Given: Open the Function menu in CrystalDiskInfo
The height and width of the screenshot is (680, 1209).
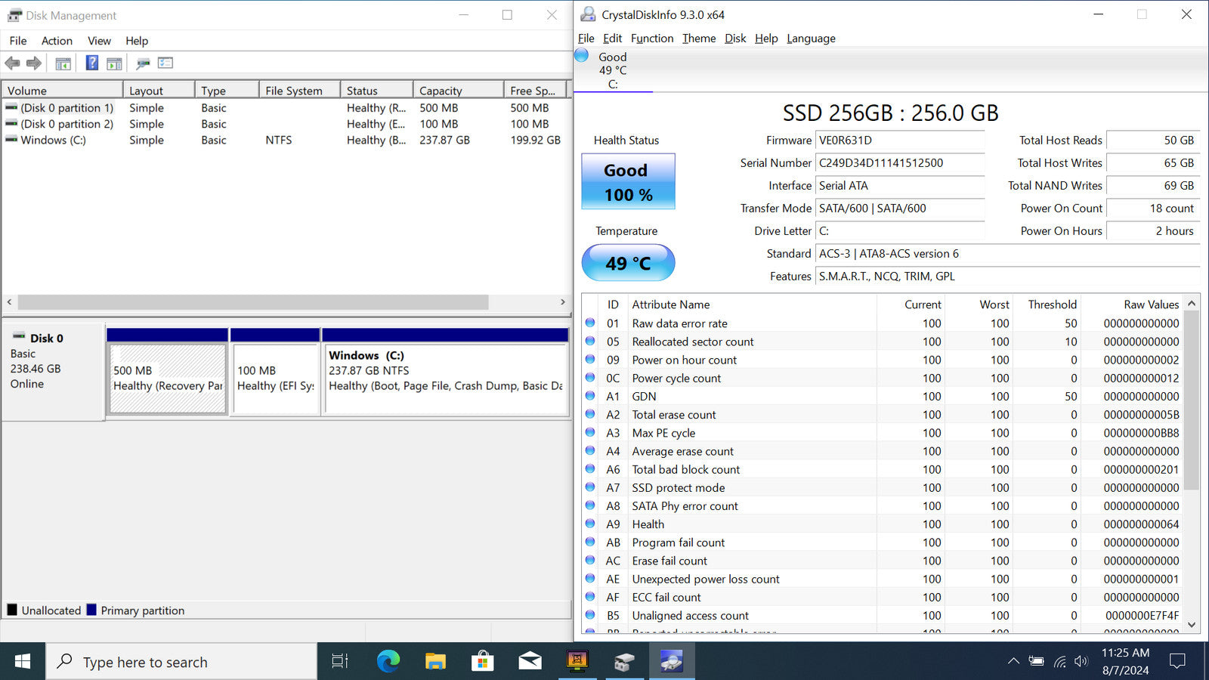Looking at the screenshot, I should 651,39.
